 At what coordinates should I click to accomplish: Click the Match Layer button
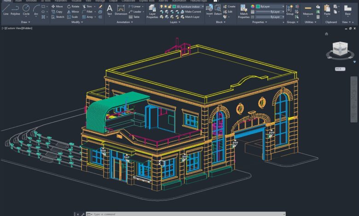[190, 17]
